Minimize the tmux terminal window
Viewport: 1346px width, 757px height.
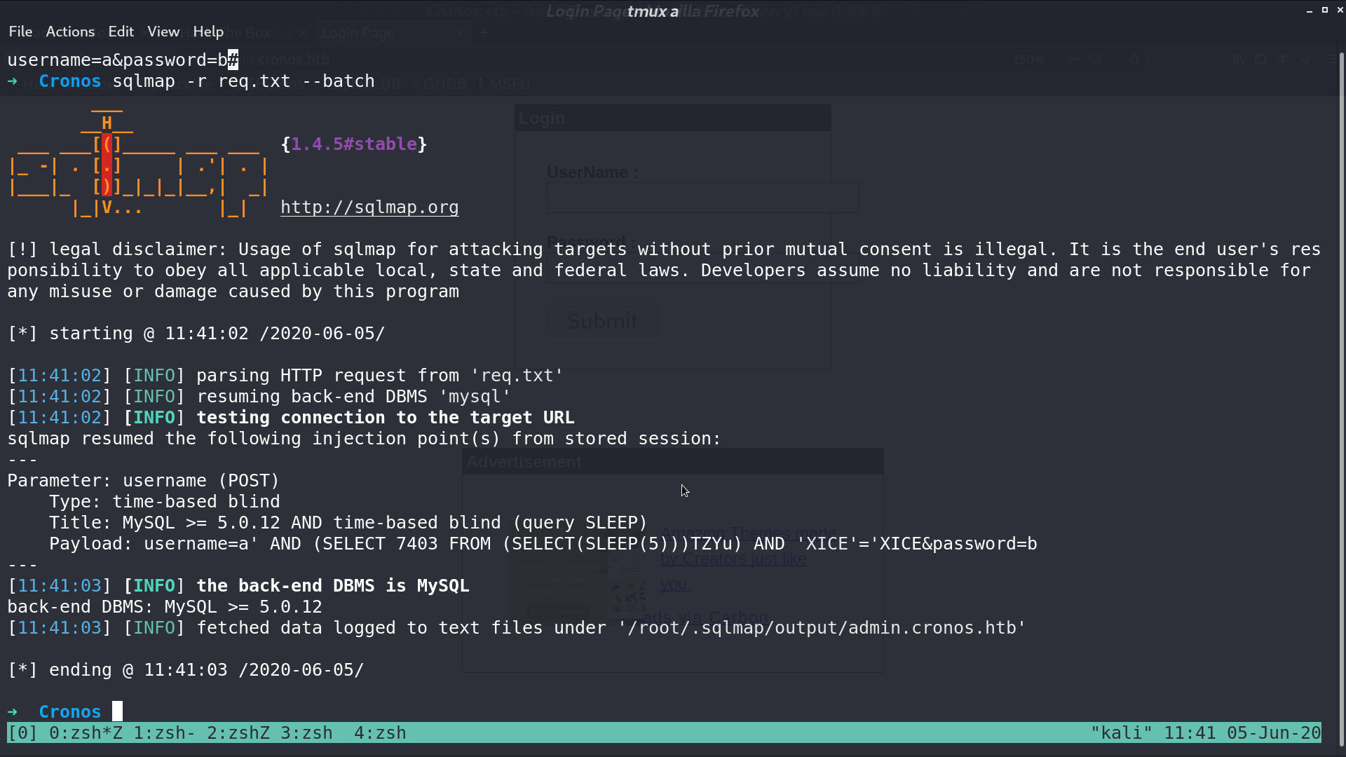tap(1310, 11)
